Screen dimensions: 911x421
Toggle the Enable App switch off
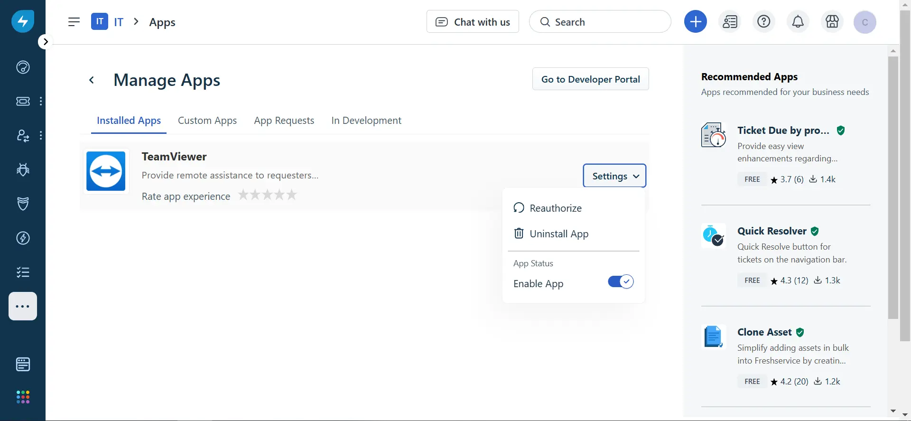coord(621,282)
